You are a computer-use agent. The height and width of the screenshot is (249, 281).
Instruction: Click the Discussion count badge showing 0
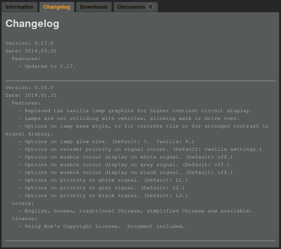pyautogui.click(x=150, y=7)
